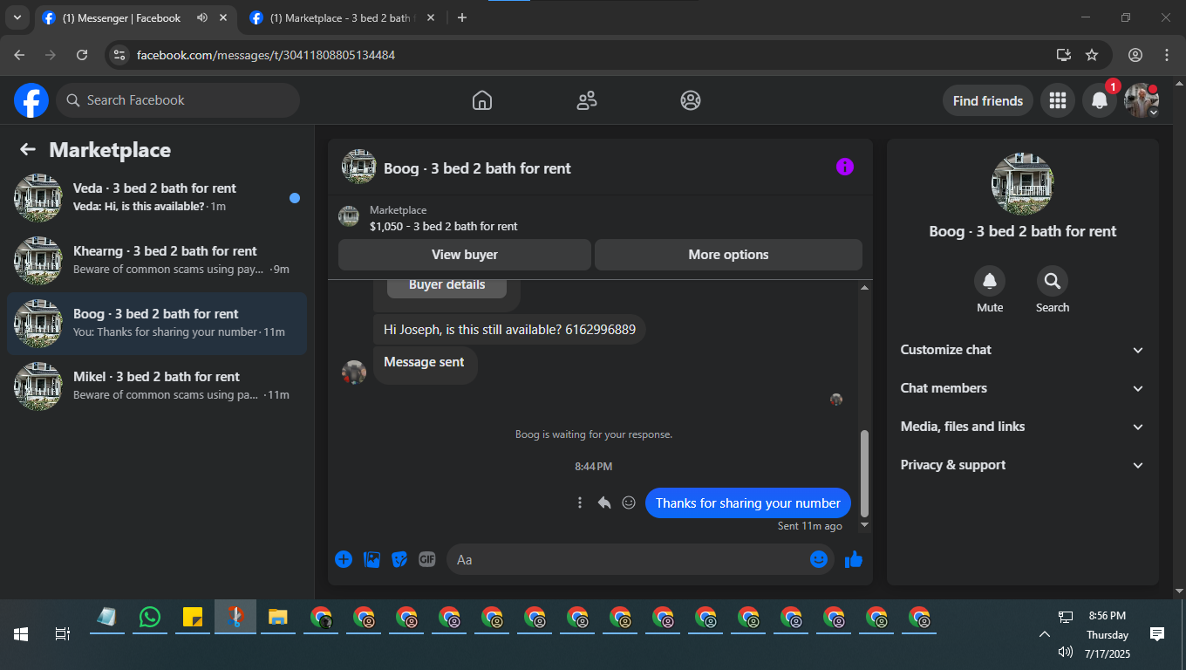Screen dimensions: 1186x670
Task: Expand the Privacy & support section
Action: pyautogui.click(x=1023, y=465)
